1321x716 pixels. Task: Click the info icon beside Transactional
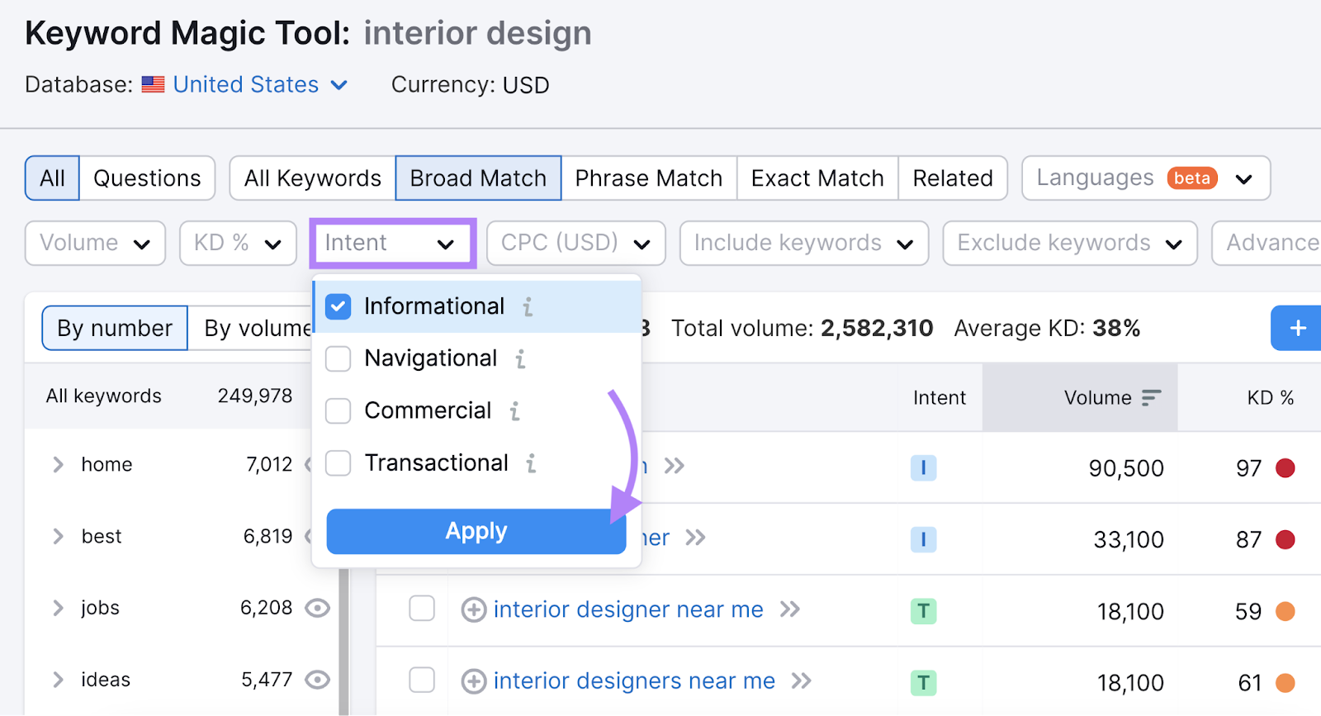pos(533,463)
